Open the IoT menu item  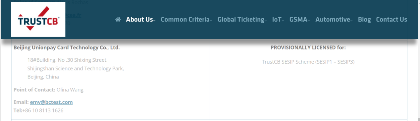tap(277, 19)
